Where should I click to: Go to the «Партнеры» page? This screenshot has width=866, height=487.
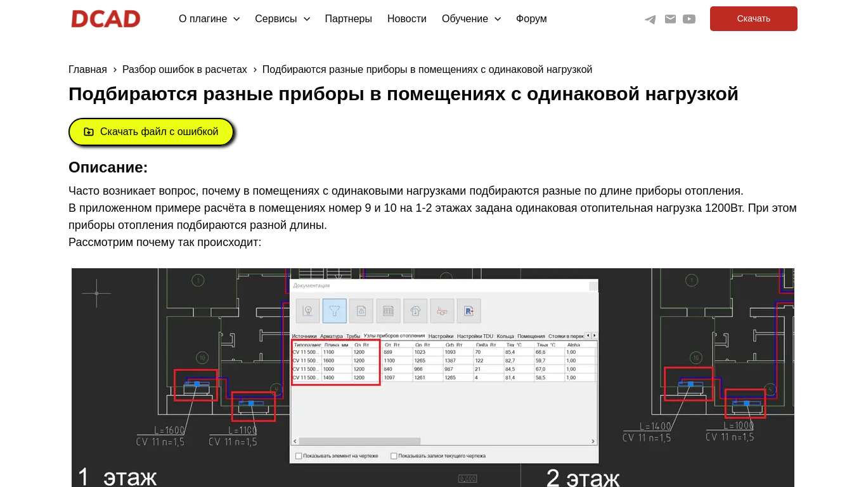click(x=349, y=19)
